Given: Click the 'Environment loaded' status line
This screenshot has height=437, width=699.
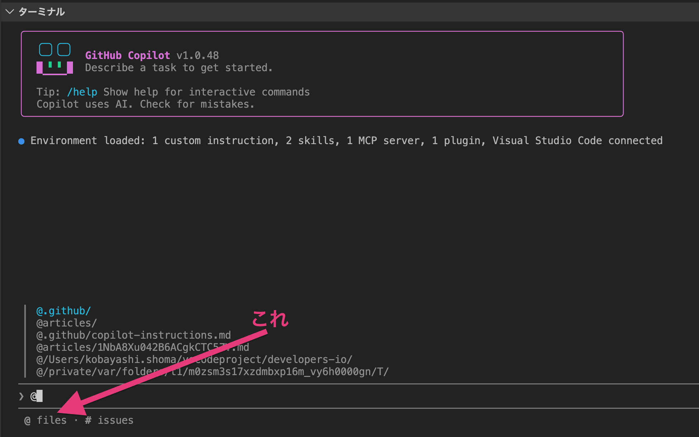Looking at the screenshot, I should pos(346,141).
